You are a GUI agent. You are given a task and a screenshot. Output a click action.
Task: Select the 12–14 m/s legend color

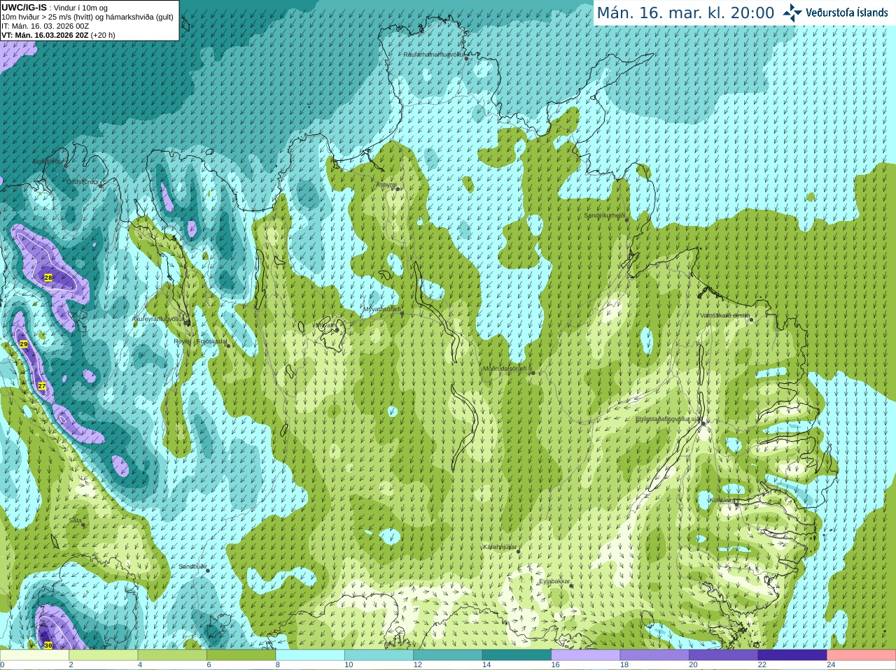448,655
